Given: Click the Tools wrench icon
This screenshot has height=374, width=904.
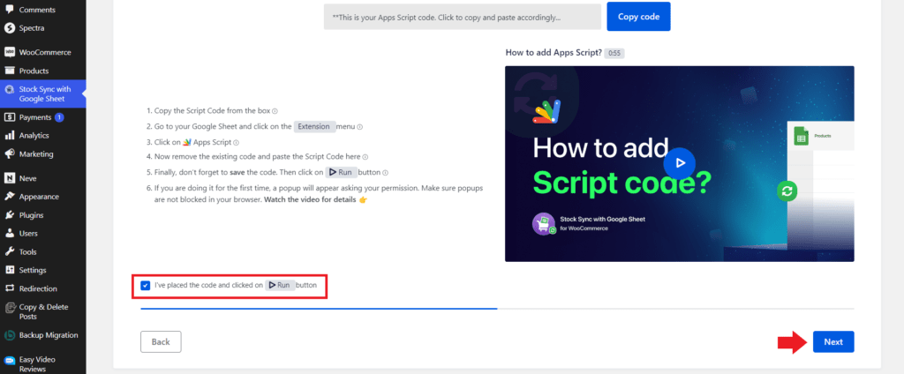Looking at the screenshot, I should coord(9,251).
